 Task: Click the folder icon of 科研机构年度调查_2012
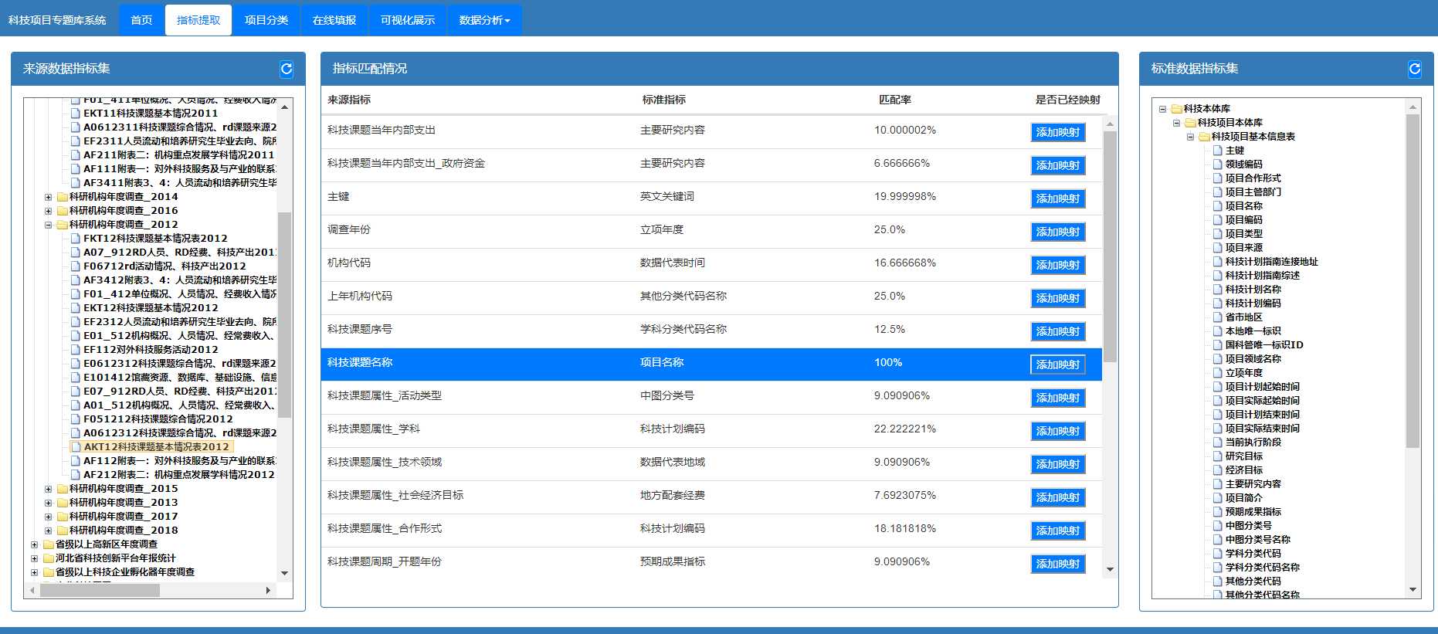pyautogui.click(x=63, y=225)
